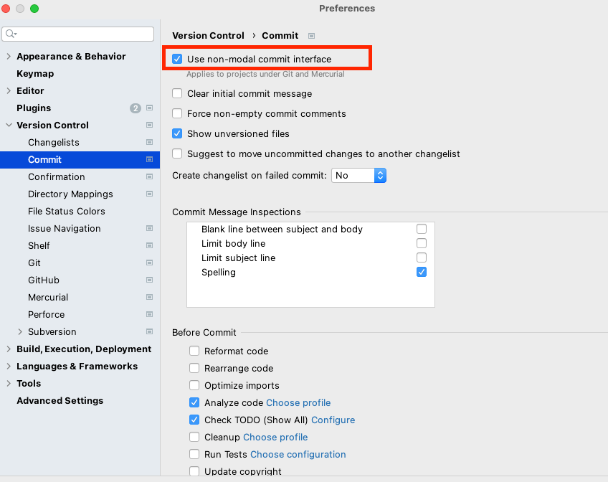The height and width of the screenshot is (482, 608).
Task: Collapse the Version Control section
Action: [7, 125]
